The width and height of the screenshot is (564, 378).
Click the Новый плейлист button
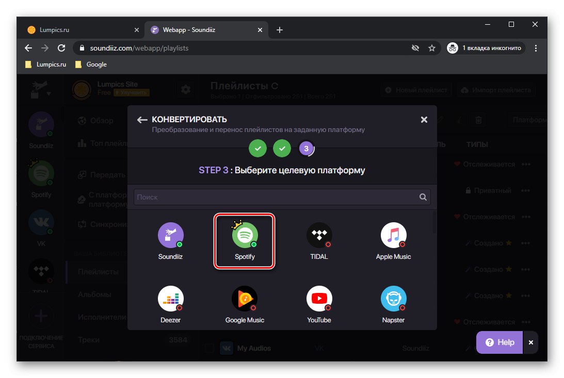pos(416,90)
